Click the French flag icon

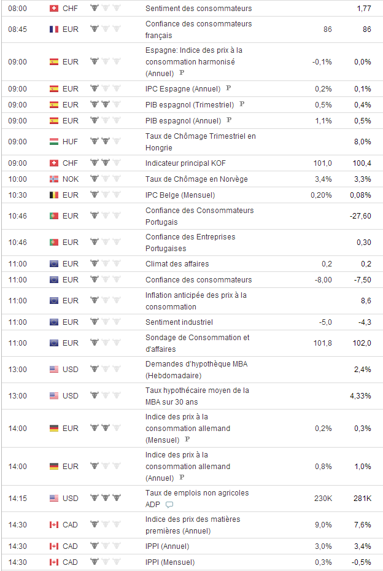54,29
